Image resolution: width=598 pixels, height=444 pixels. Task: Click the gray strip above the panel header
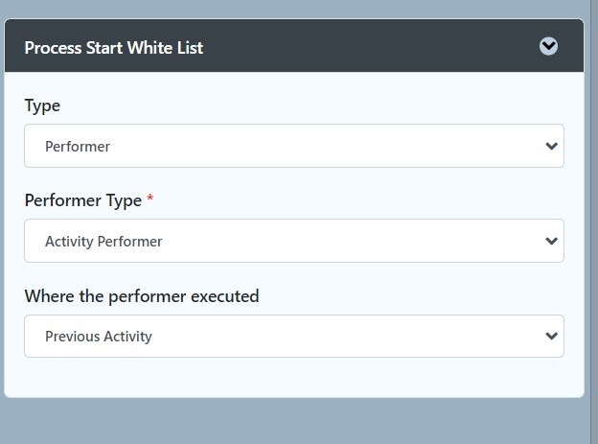coord(294,9)
